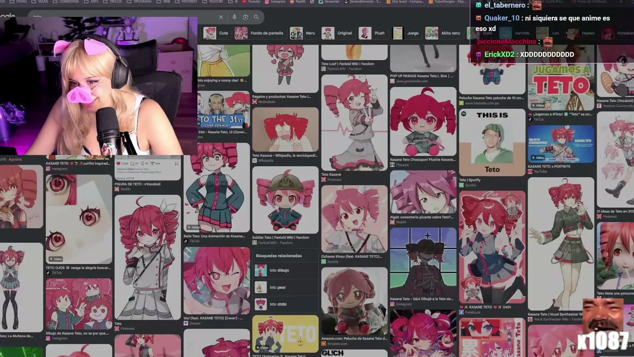Filter images by the Cute chip
Image resolution: width=634 pixels, height=357 pixels.
pos(216,33)
